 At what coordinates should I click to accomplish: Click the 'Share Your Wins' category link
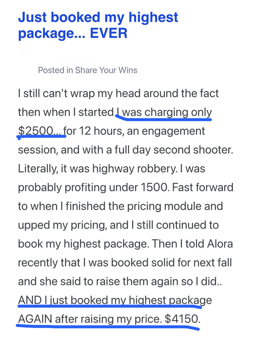(106, 70)
